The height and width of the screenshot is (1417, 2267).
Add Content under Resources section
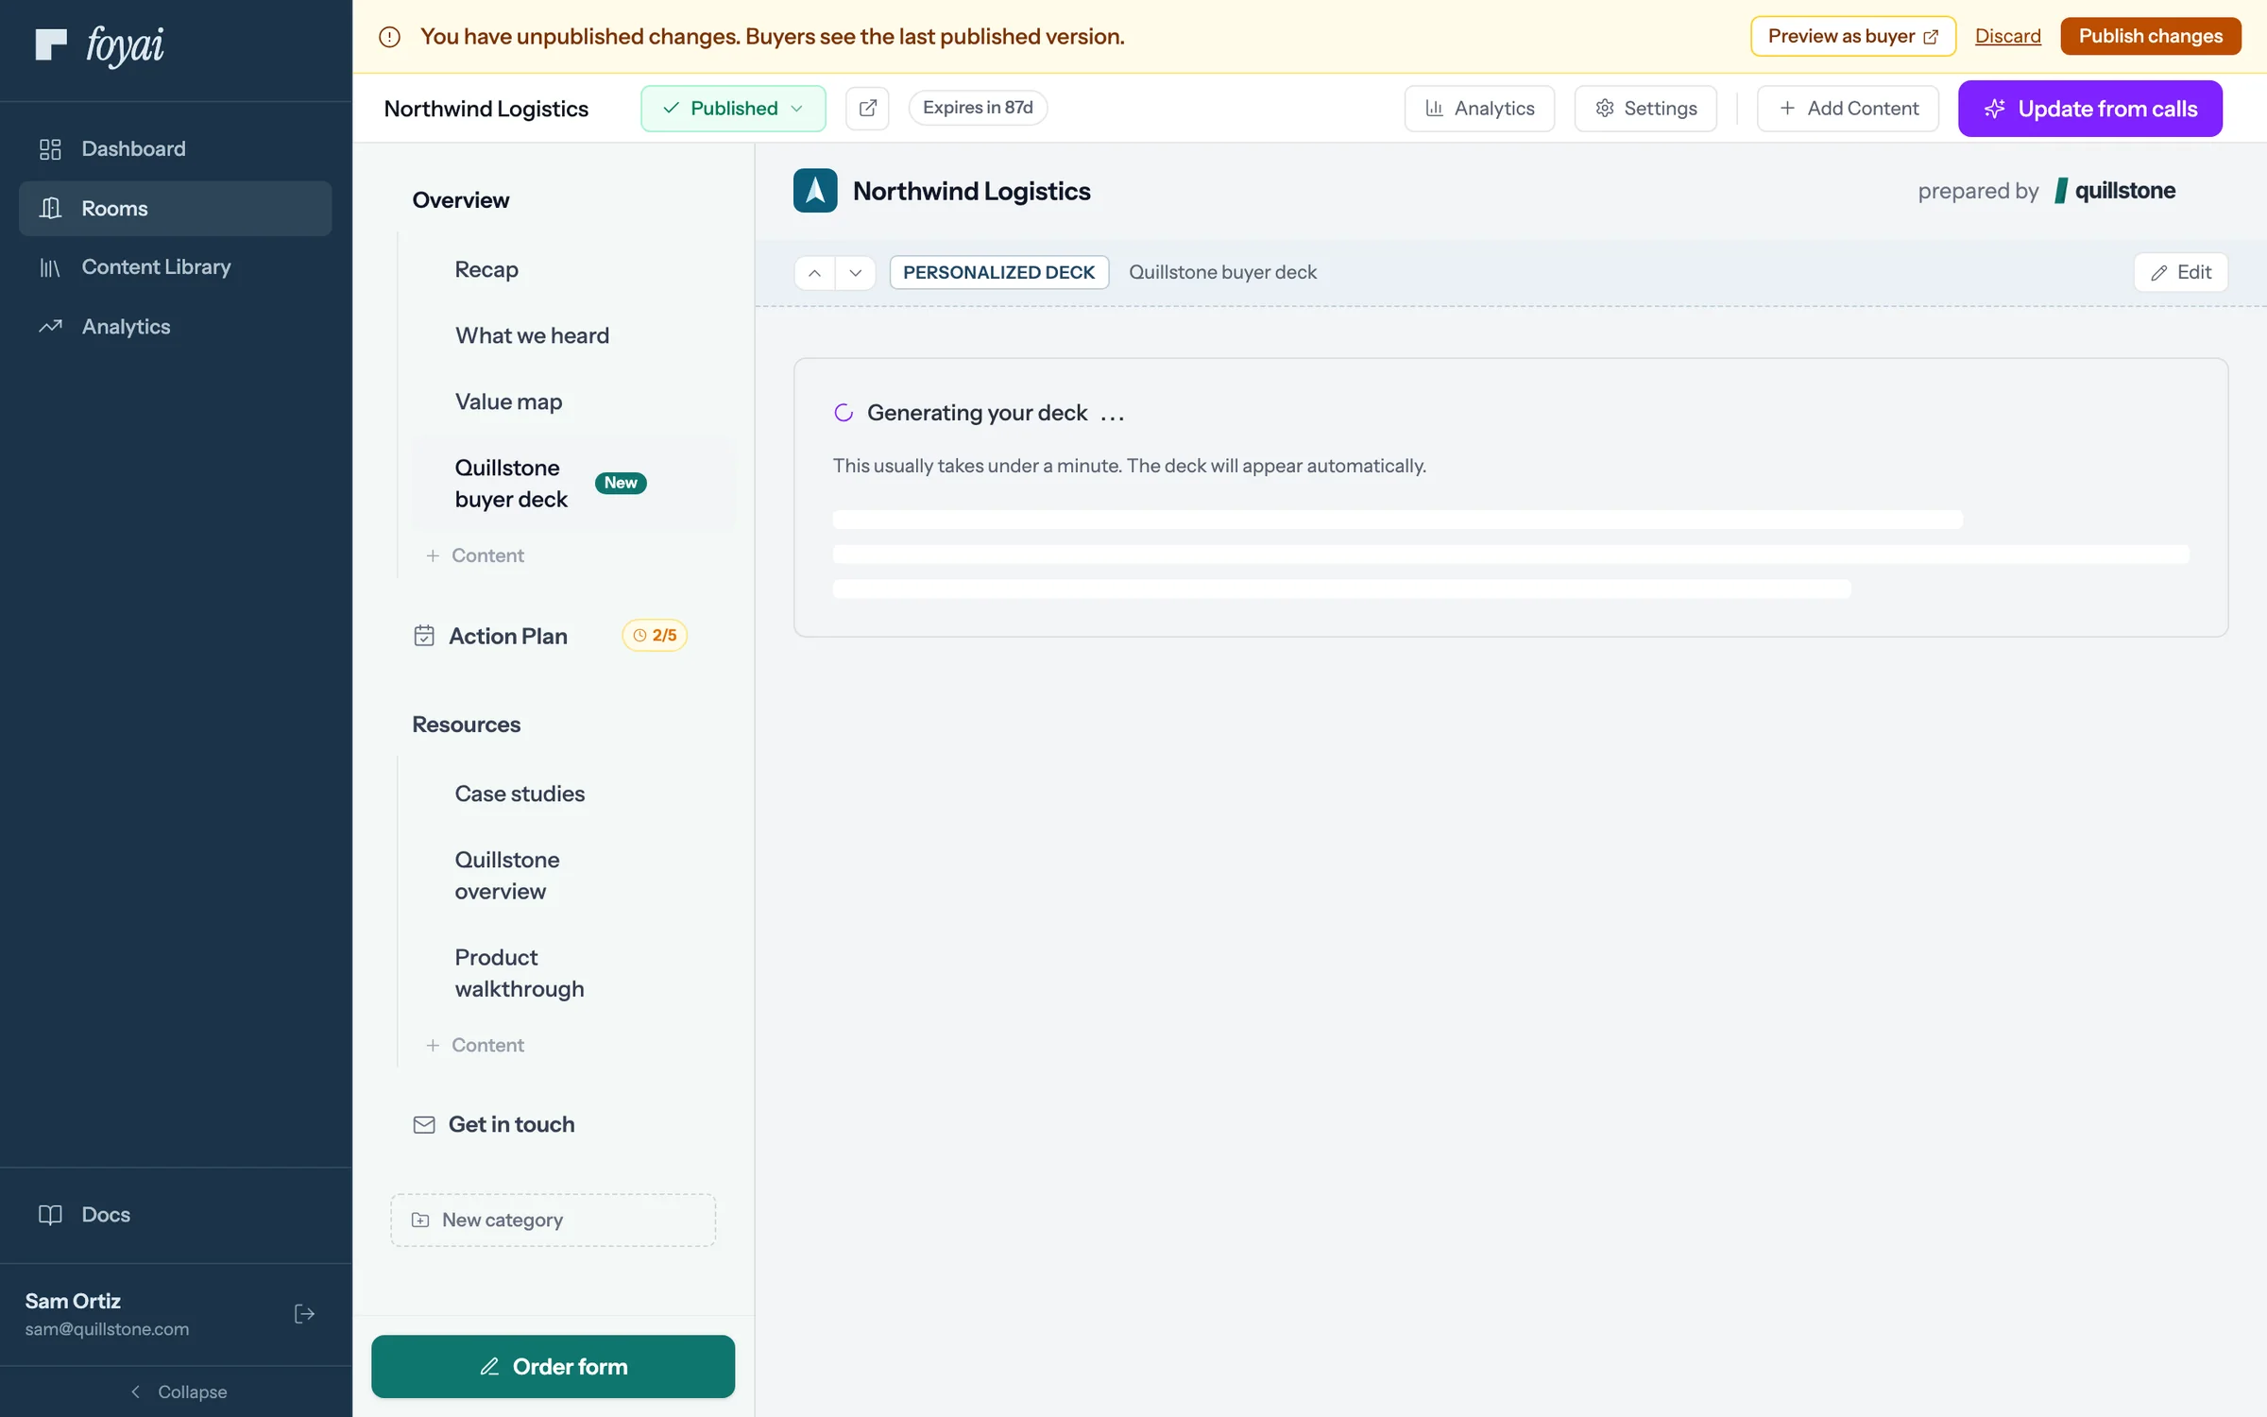click(x=474, y=1045)
